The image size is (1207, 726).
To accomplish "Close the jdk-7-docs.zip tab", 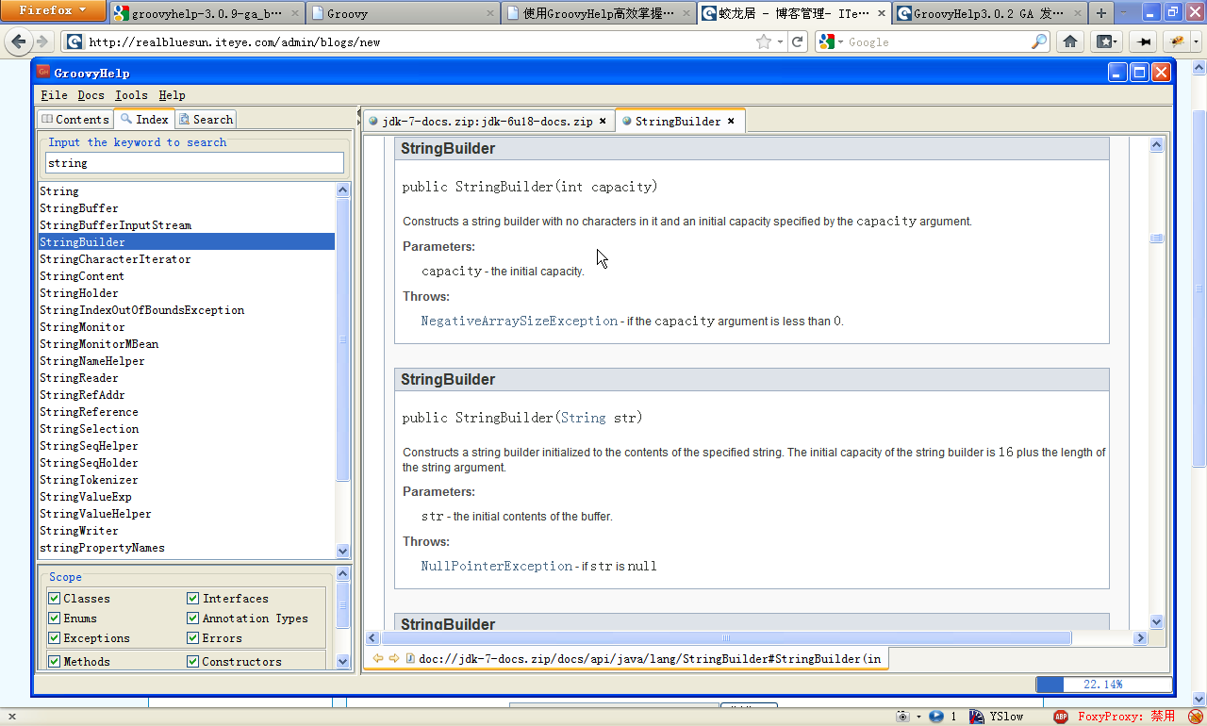I will 603,121.
